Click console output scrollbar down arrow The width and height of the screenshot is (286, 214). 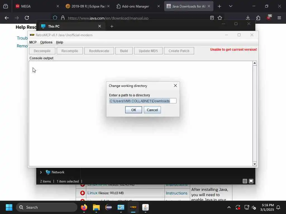pos(255,164)
